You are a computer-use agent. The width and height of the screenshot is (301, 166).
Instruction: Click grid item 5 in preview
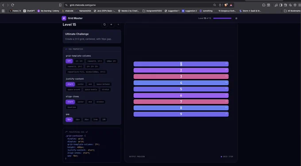point(181,89)
